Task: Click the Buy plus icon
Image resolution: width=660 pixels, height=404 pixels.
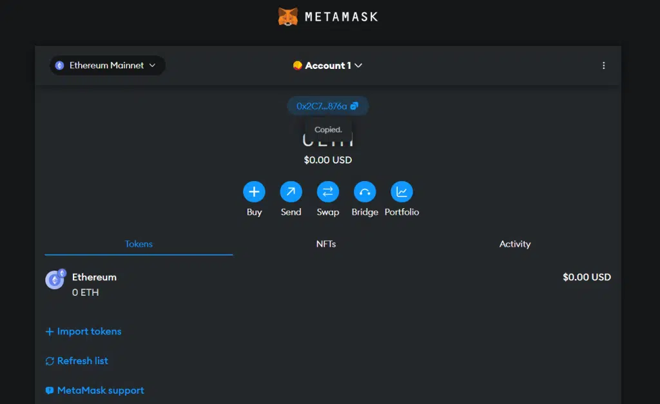Action: [254, 191]
